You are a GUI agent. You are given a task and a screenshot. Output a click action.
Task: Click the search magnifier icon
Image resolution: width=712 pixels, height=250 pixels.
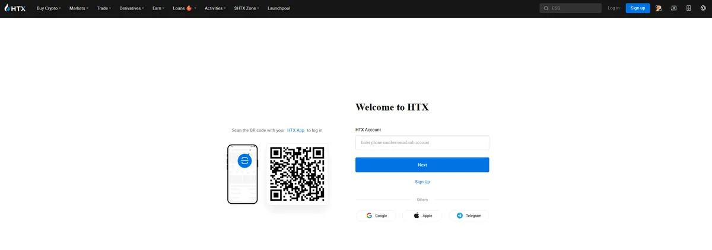[x=546, y=8]
